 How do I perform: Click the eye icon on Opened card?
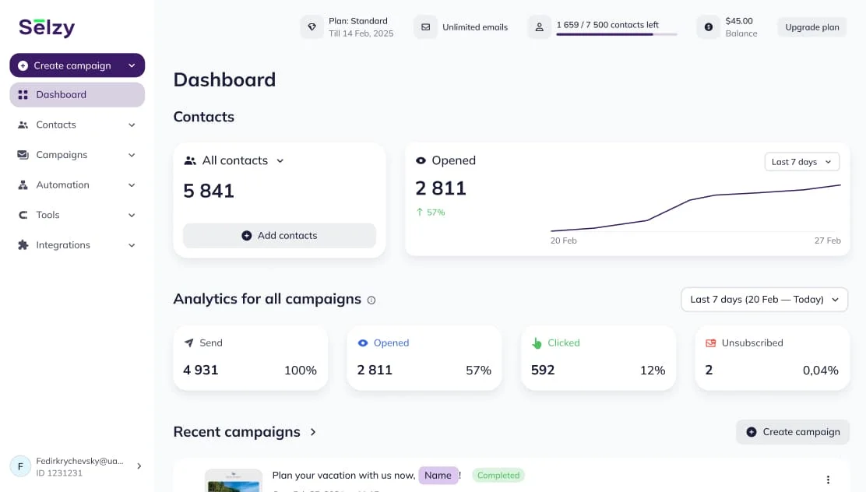[x=421, y=160]
